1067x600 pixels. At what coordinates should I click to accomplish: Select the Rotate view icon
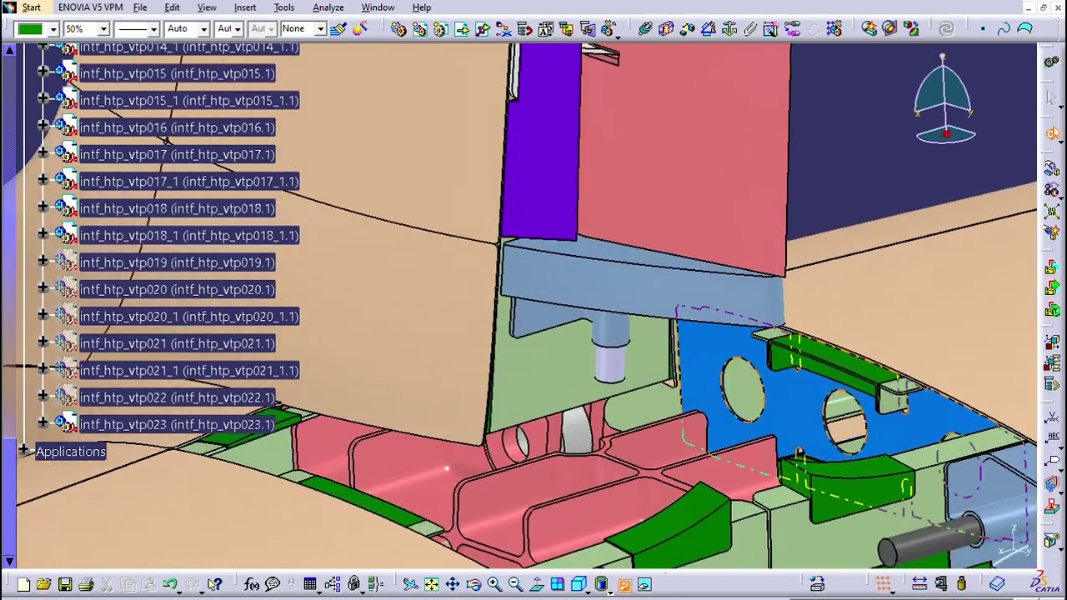click(473, 584)
